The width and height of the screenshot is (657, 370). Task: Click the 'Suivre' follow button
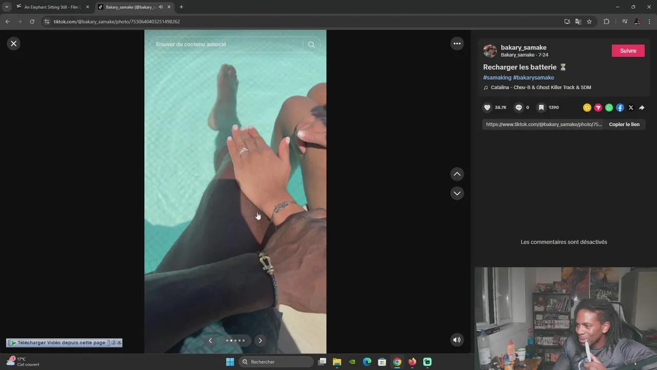point(628,51)
